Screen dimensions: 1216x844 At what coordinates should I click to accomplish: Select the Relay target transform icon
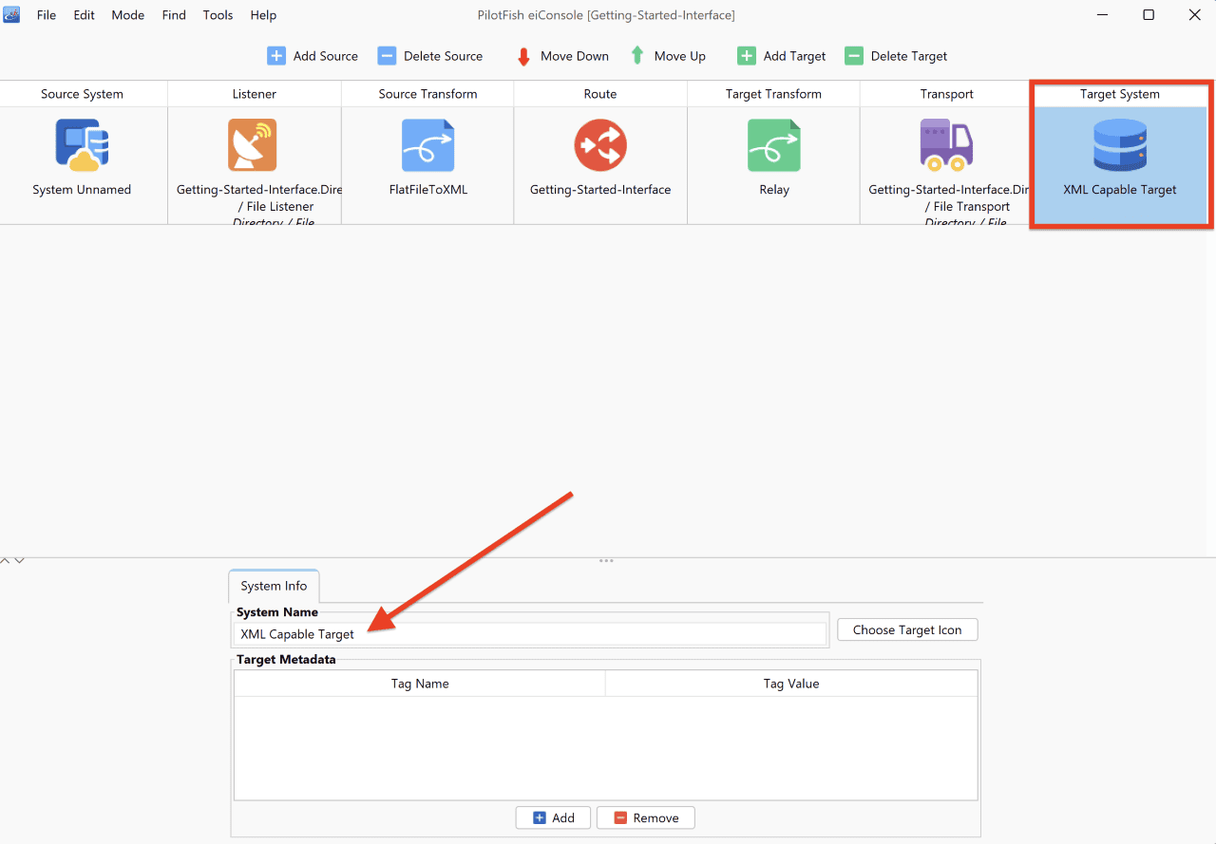[x=774, y=145]
